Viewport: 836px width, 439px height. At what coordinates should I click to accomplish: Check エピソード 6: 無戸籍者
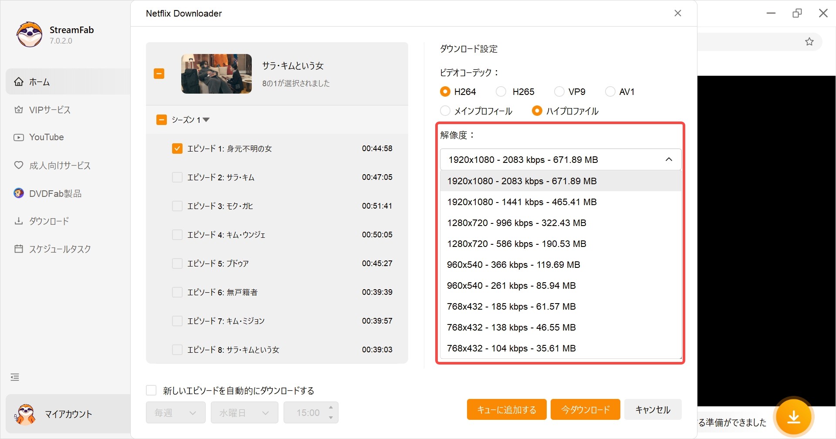tap(177, 292)
